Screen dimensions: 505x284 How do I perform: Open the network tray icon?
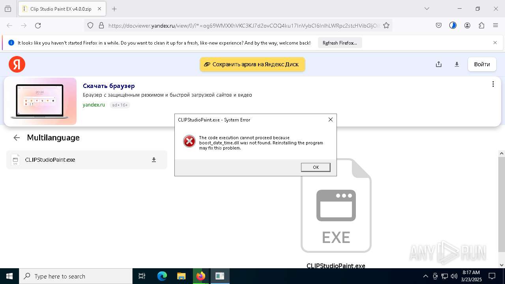pyautogui.click(x=445, y=276)
